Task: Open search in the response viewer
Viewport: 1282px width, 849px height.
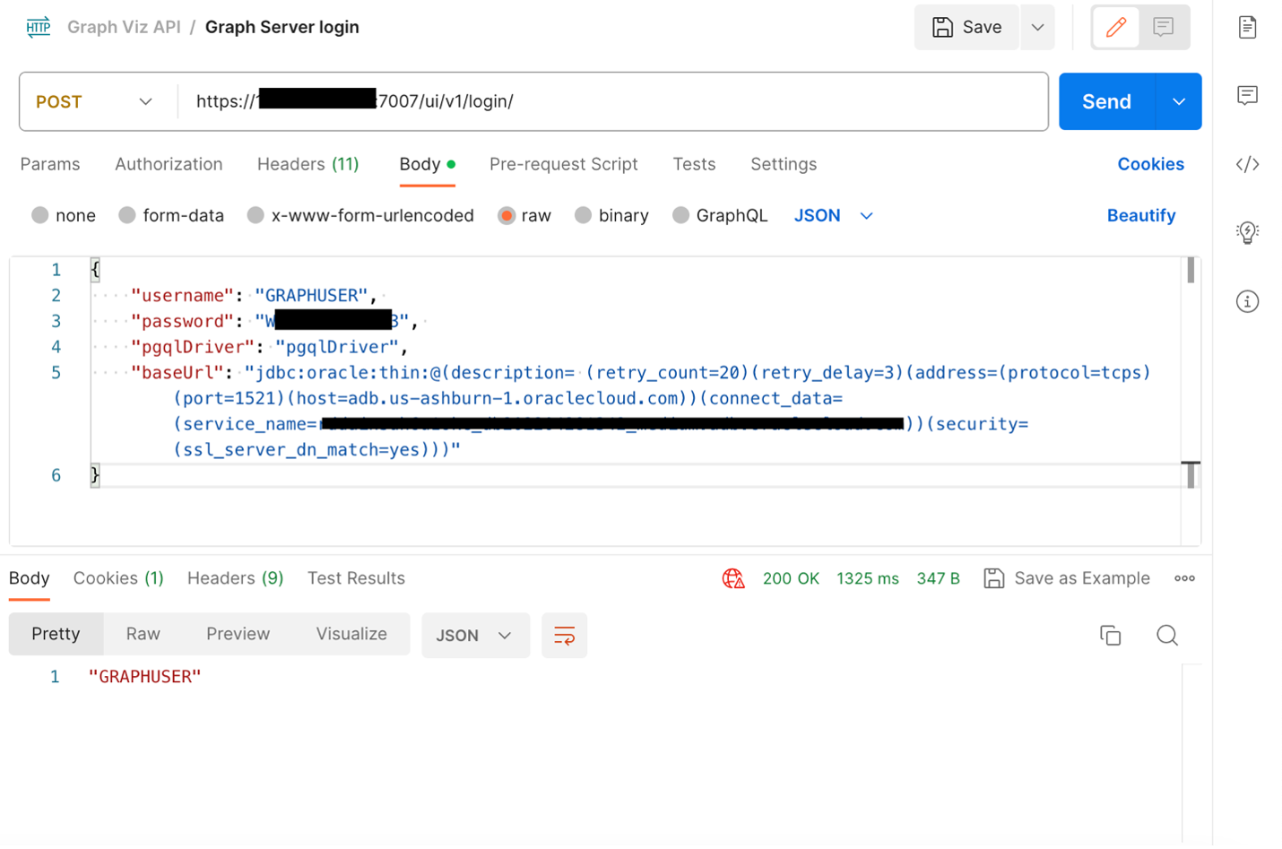Action: click(1167, 635)
